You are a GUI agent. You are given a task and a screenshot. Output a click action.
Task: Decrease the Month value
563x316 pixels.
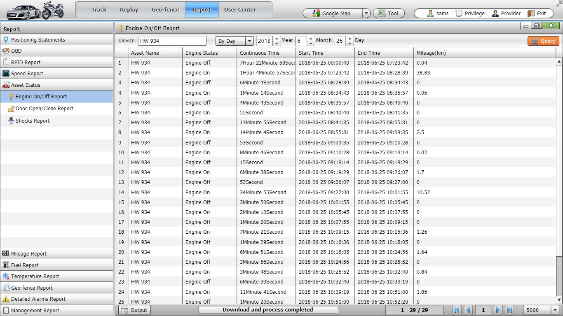[x=311, y=43]
